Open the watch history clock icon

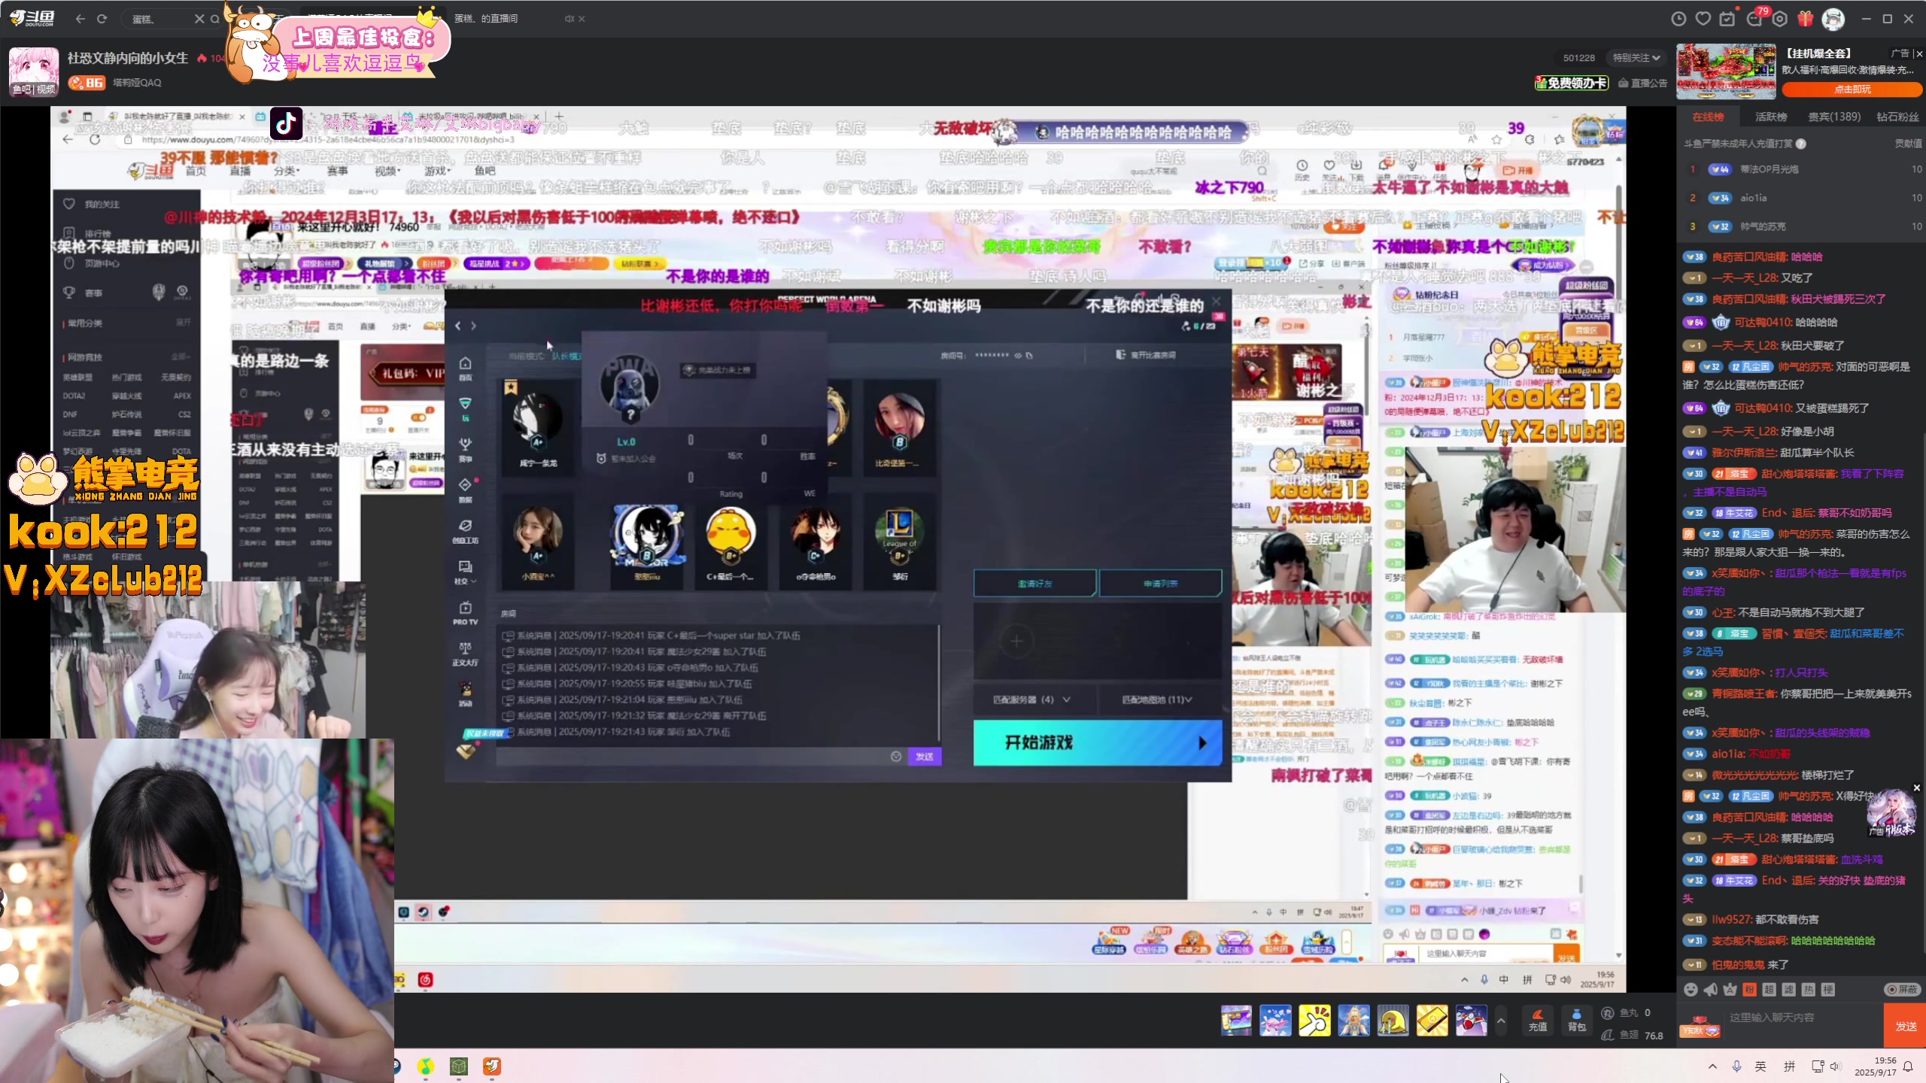coord(1678,19)
